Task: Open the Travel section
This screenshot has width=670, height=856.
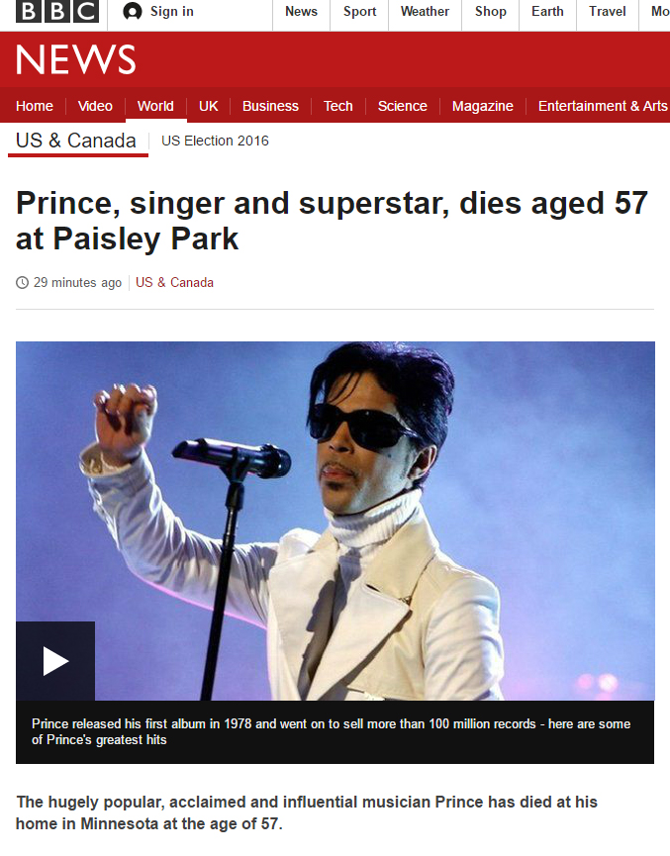Action: (x=608, y=12)
